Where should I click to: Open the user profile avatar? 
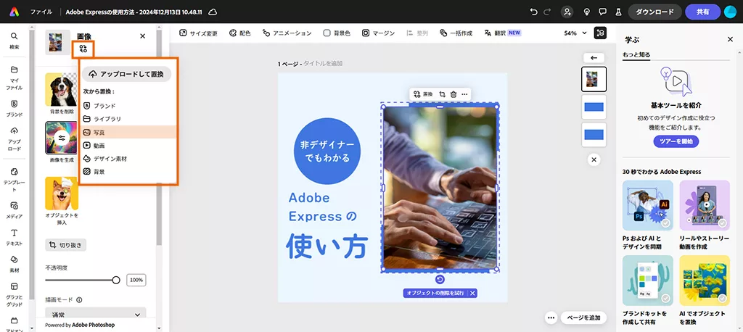coord(730,12)
